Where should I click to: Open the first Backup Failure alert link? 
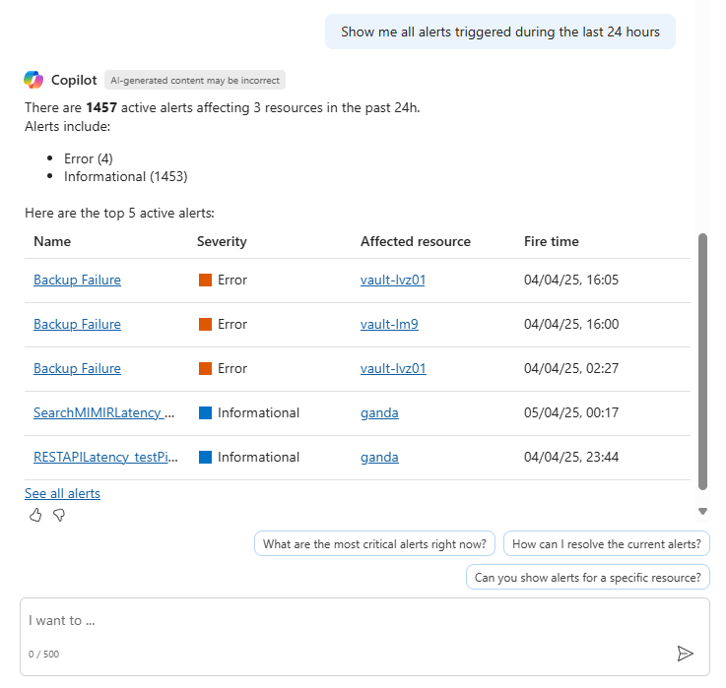click(77, 280)
